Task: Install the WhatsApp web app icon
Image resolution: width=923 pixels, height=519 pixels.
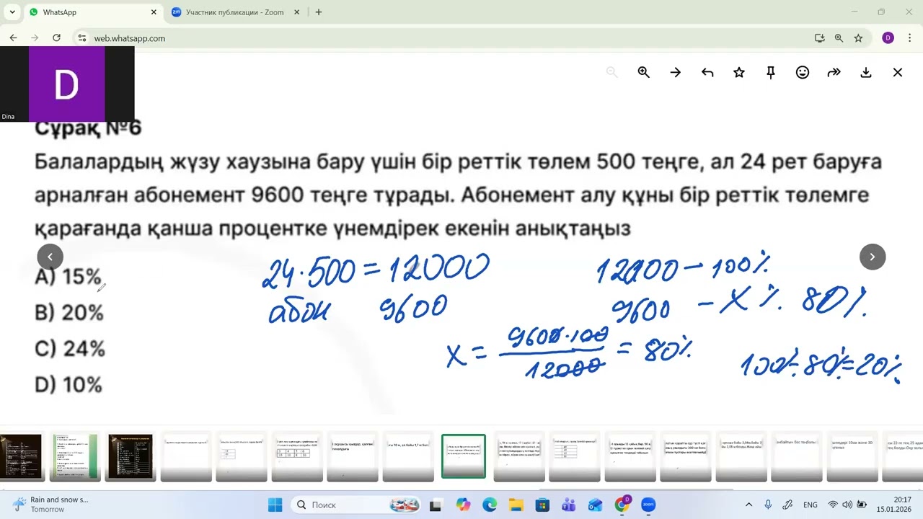Action: [x=819, y=38]
